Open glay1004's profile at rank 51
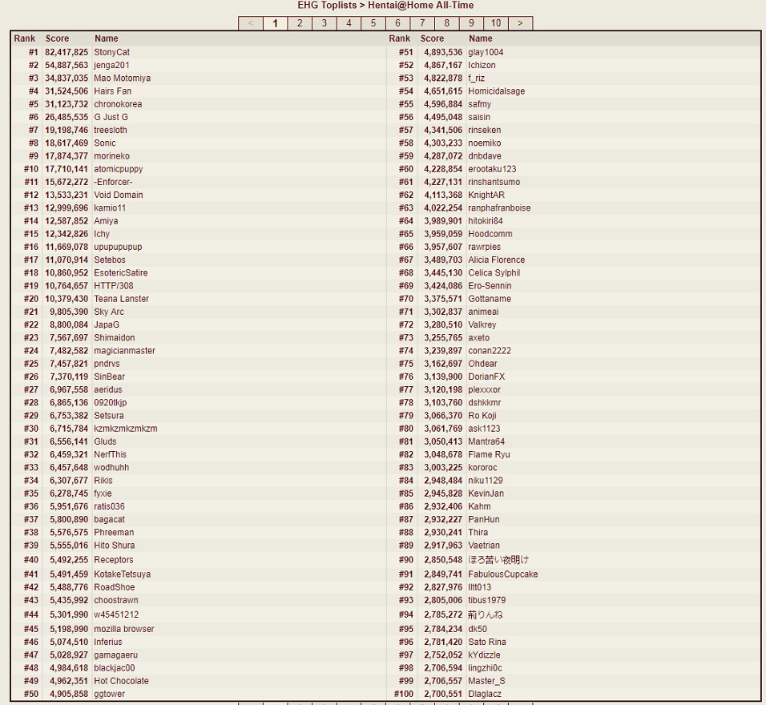The width and height of the screenshot is (766, 705). click(486, 52)
